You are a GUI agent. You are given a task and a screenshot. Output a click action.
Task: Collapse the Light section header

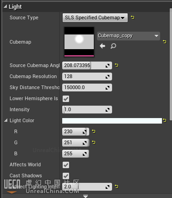coord(5,6)
